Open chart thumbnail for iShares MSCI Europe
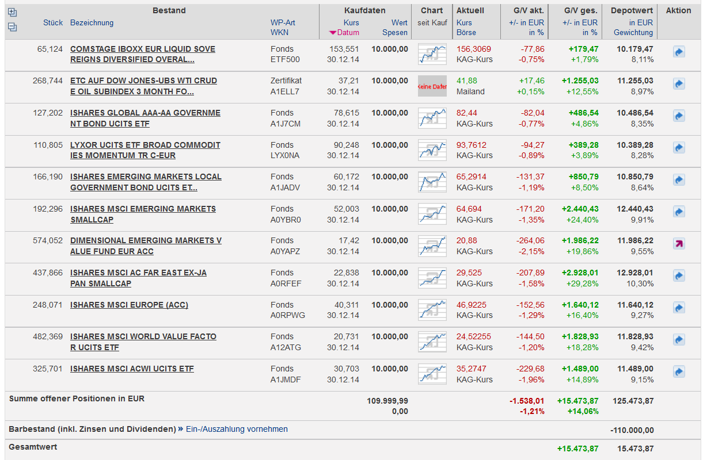Viewport: 707px width, 460px height. (432, 310)
